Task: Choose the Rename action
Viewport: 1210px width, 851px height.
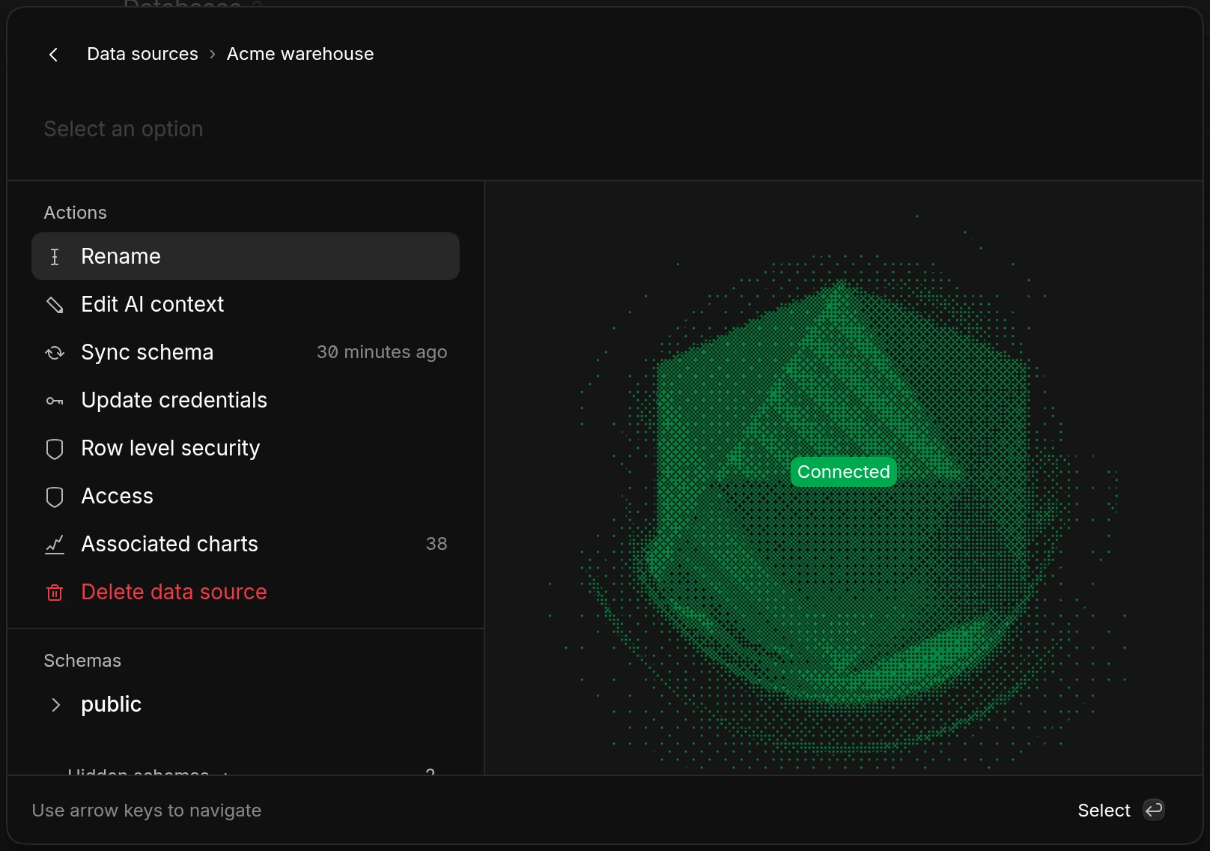Action: pos(246,256)
